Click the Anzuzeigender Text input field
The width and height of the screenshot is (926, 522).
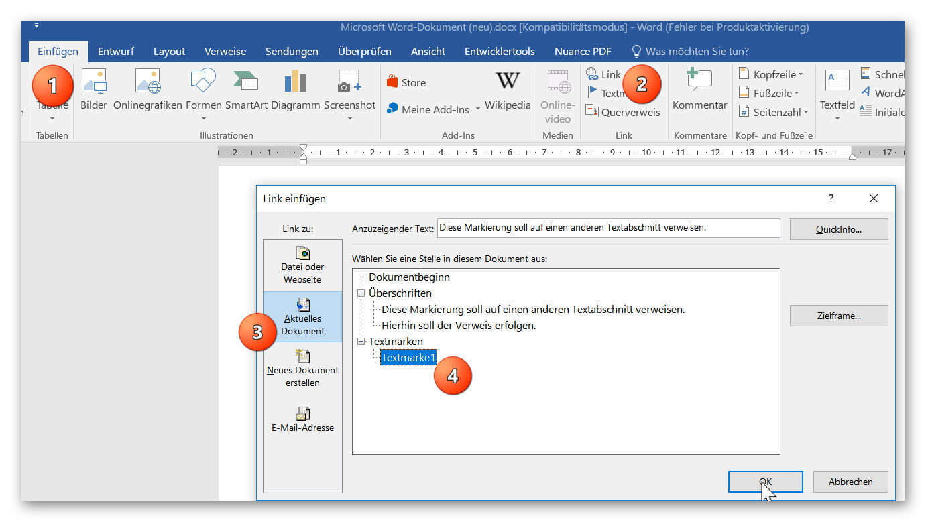609,228
